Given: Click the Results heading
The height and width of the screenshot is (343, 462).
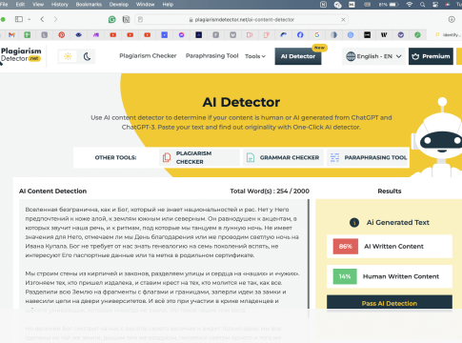Looking at the screenshot, I should pyautogui.click(x=390, y=192).
